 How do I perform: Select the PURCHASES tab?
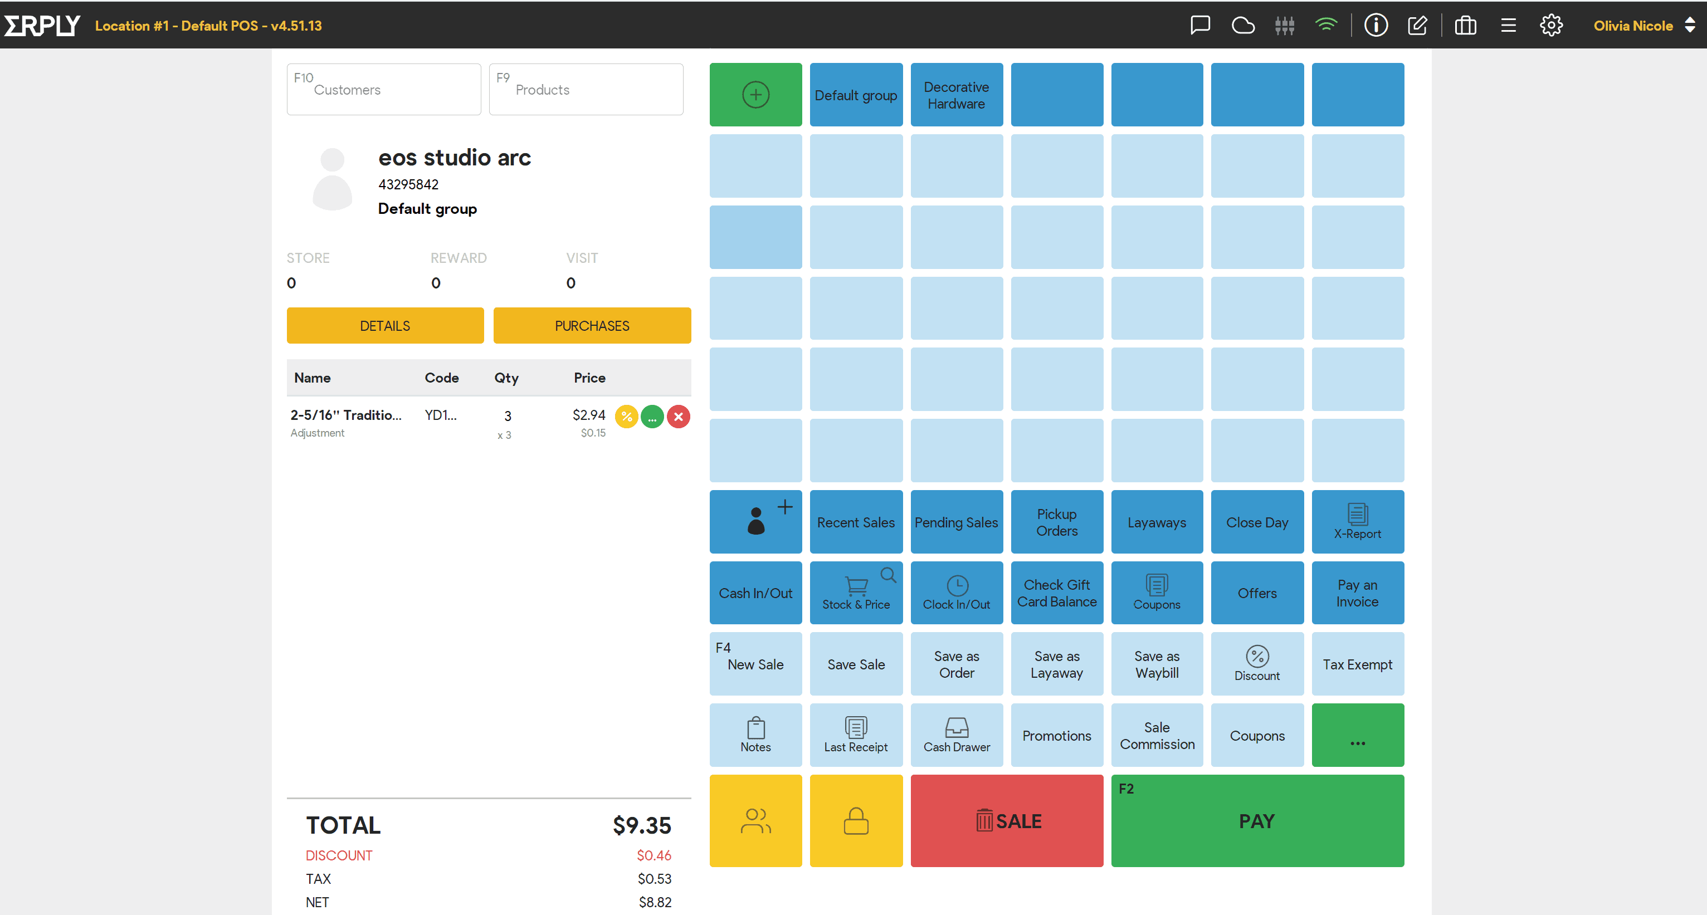click(591, 325)
